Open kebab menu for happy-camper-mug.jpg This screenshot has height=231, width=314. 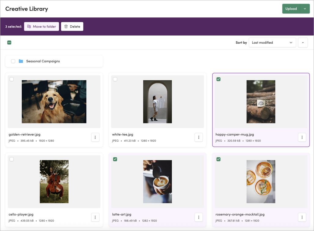coord(302,137)
